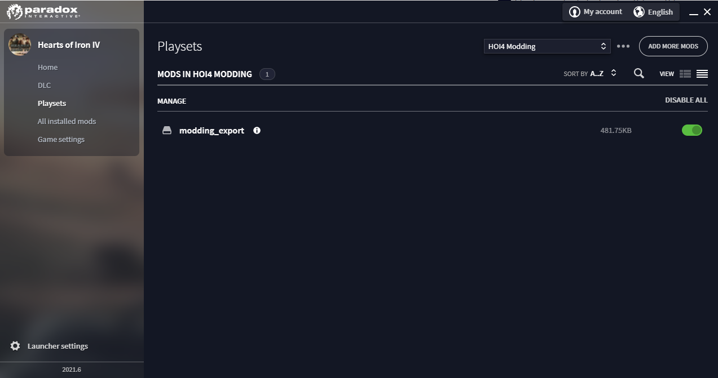
Task: Navigate to Game settings
Action: tap(61, 139)
